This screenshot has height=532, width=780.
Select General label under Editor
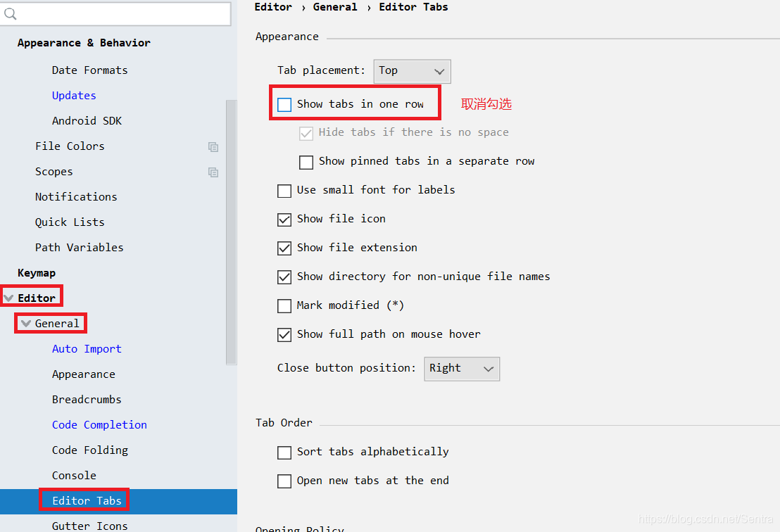coord(57,324)
